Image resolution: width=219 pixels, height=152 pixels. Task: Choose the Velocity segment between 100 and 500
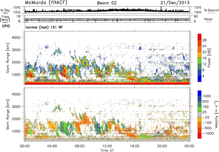point(200,104)
